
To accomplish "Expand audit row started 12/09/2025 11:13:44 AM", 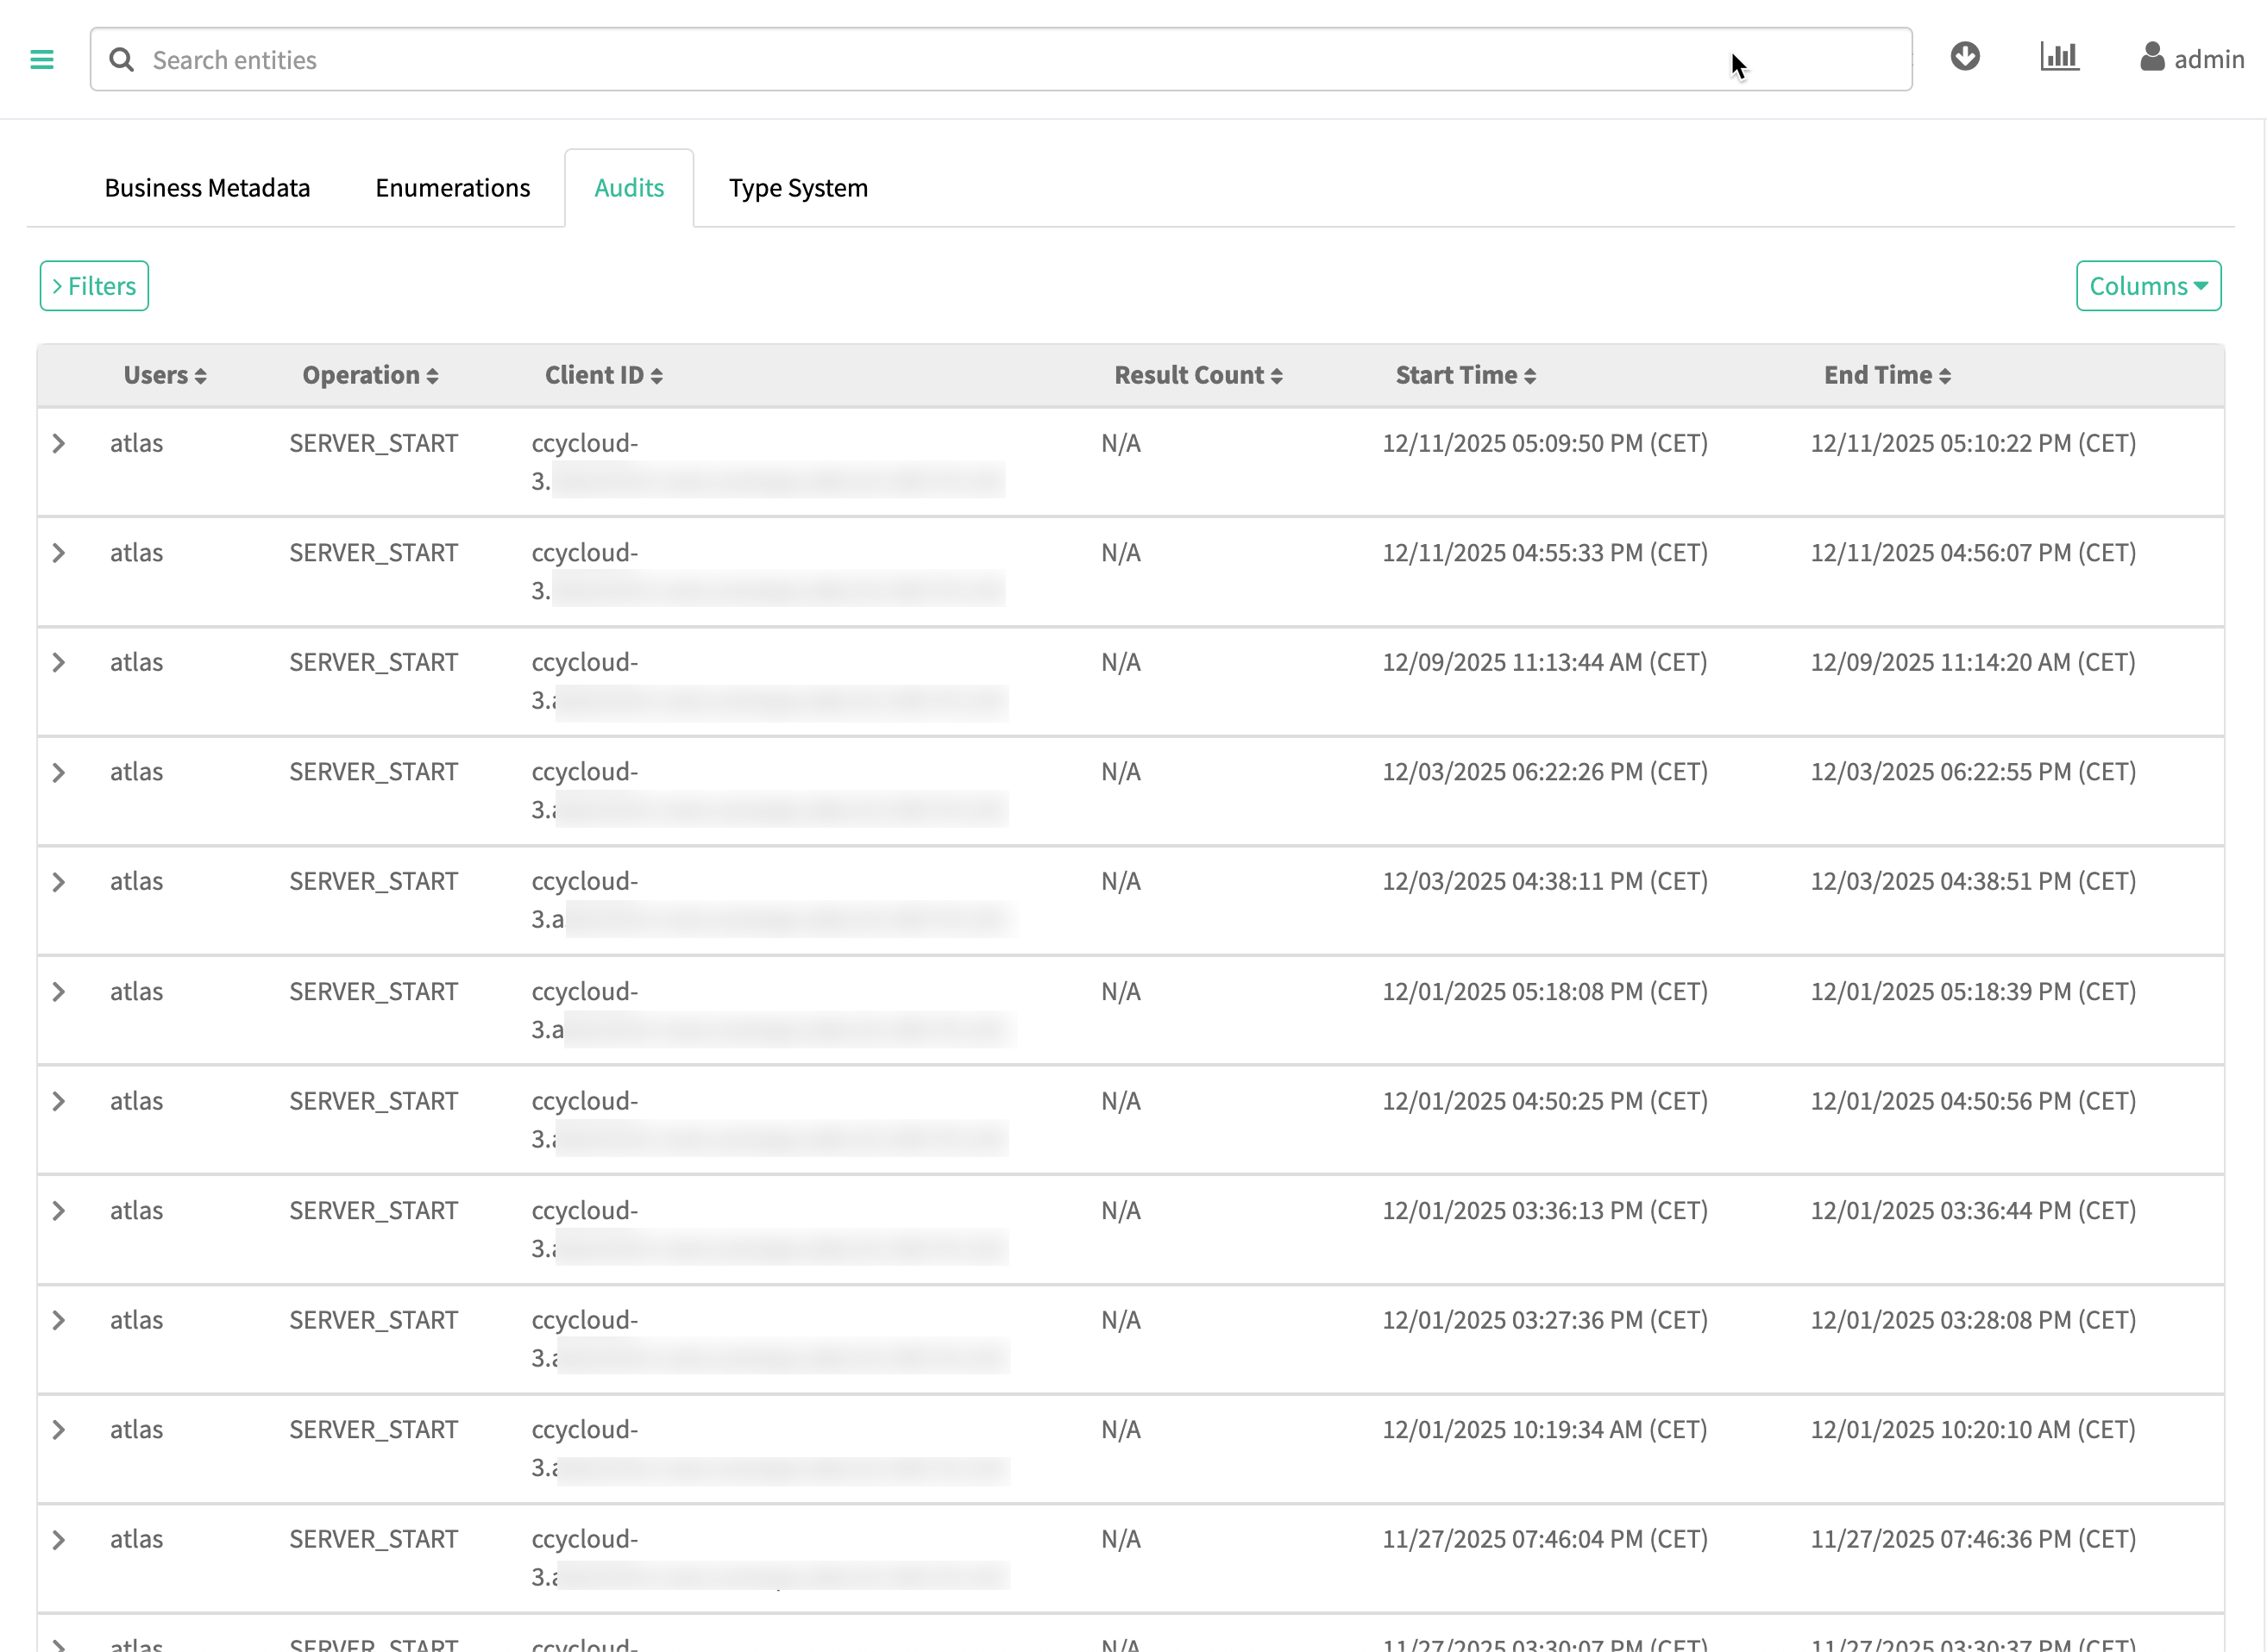I will click(59, 663).
